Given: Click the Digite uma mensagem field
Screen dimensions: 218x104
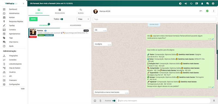Looking at the screenshot, I should (163, 101).
